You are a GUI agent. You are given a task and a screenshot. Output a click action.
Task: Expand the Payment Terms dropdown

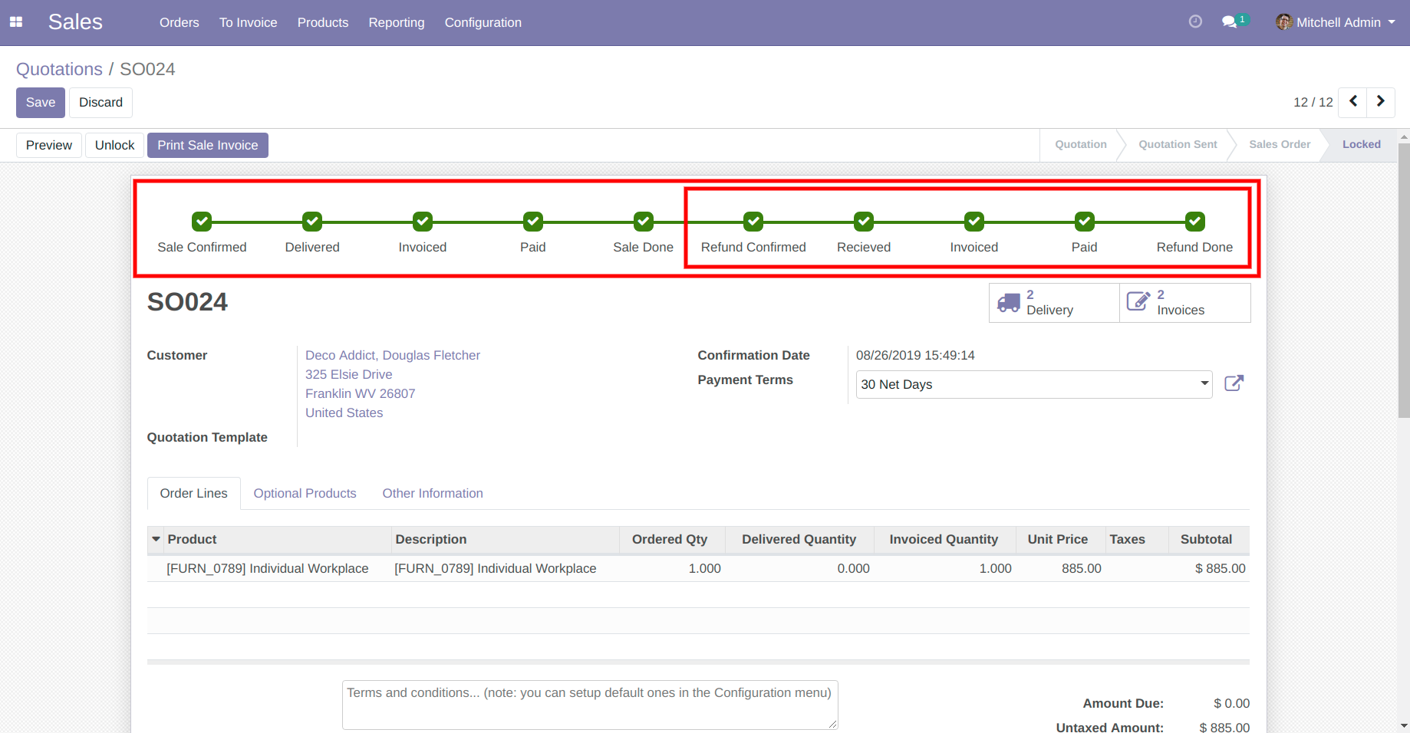(x=1204, y=383)
